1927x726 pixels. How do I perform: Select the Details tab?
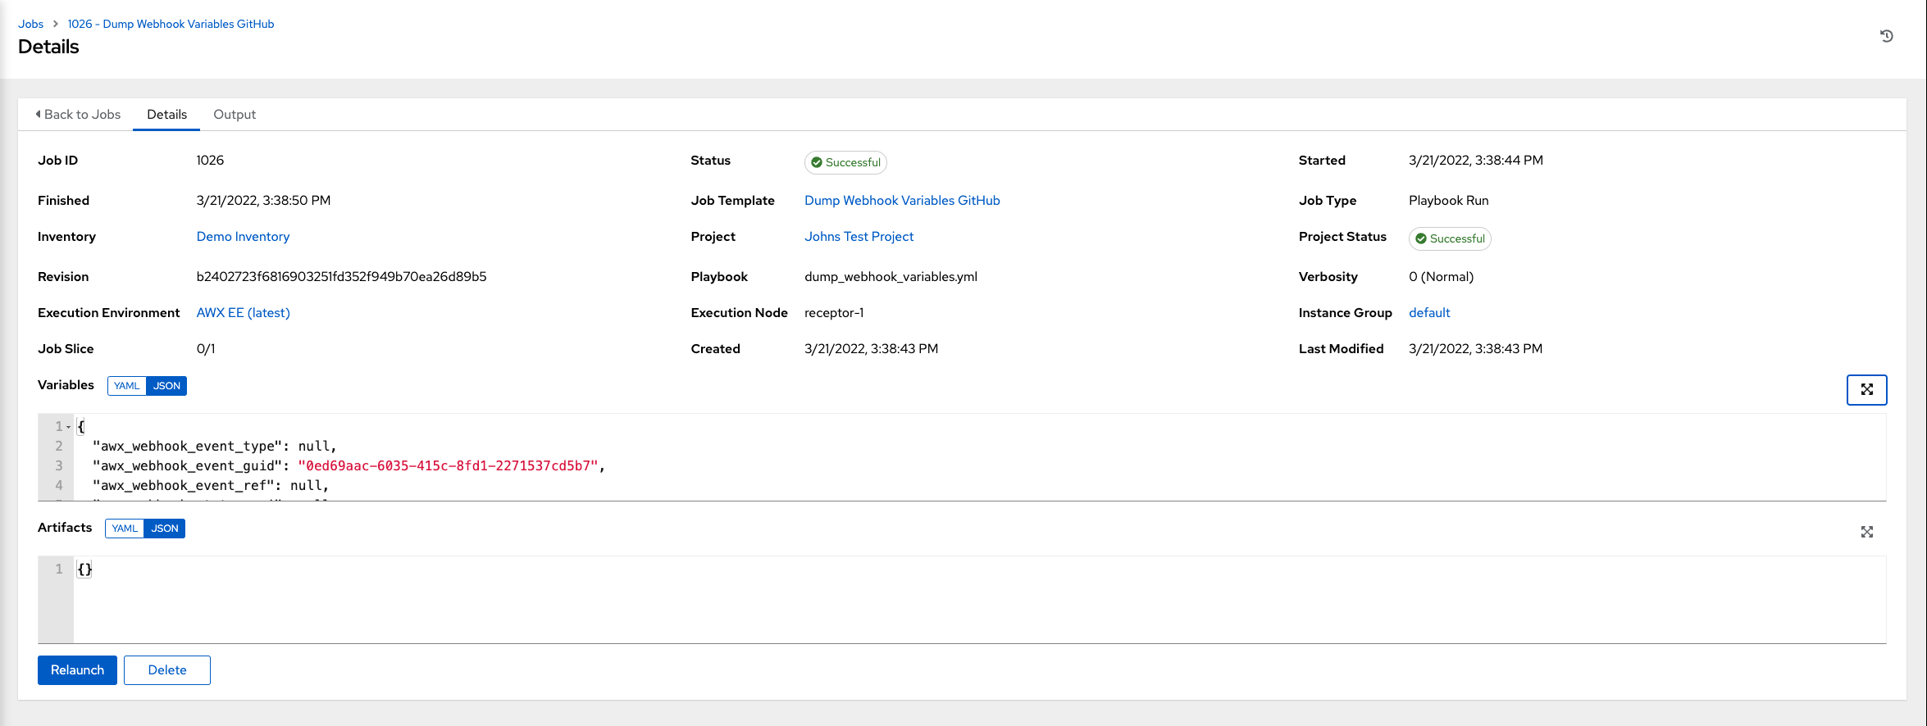click(x=166, y=115)
